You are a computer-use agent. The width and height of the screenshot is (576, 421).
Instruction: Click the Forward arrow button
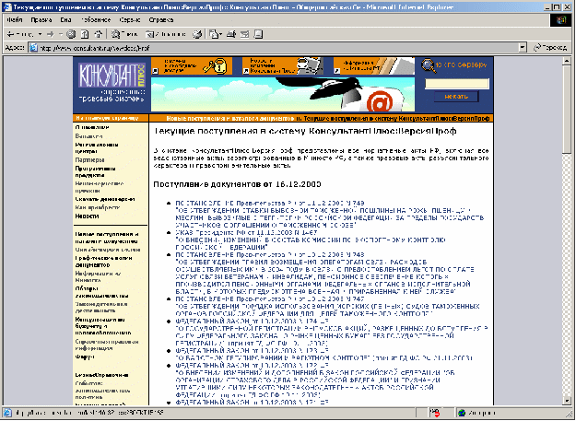pos(51,34)
